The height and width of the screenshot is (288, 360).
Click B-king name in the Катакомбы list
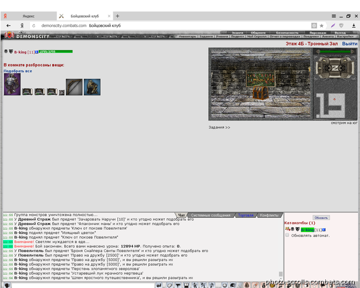(307, 230)
